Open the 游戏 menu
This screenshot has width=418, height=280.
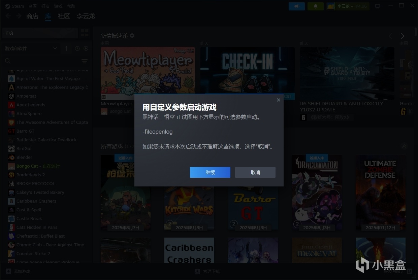(x=58, y=6)
